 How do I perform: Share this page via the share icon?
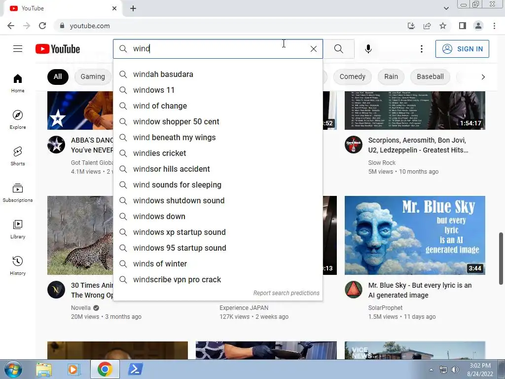(x=427, y=26)
